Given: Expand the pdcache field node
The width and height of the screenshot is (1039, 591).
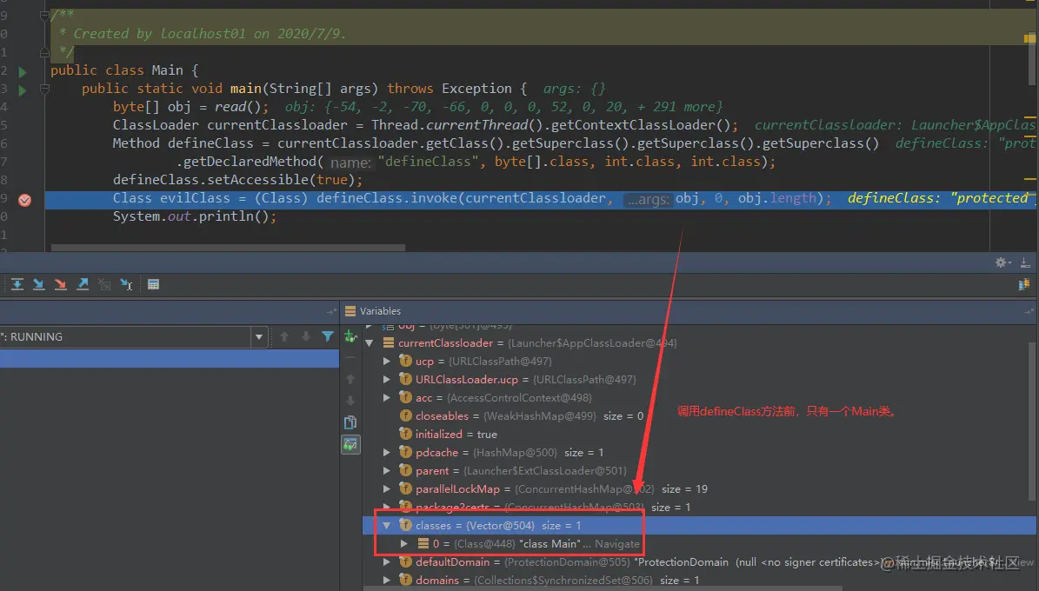Looking at the screenshot, I should 386,453.
